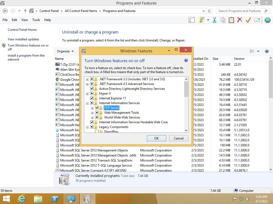Click the rename toolbar icon beside the checkmark

point(257,20)
